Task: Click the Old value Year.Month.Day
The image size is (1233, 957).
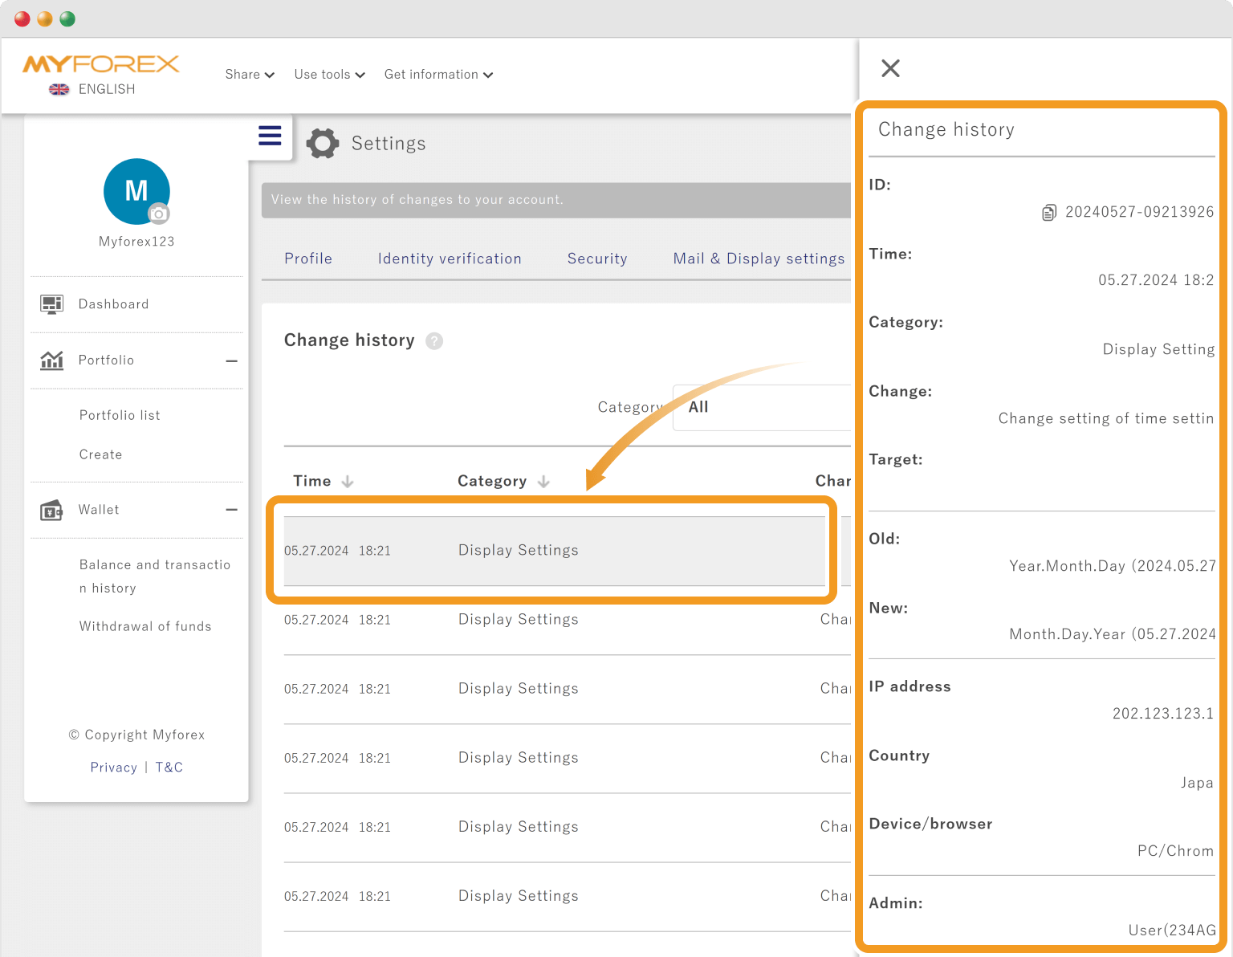Action: (1113, 566)
